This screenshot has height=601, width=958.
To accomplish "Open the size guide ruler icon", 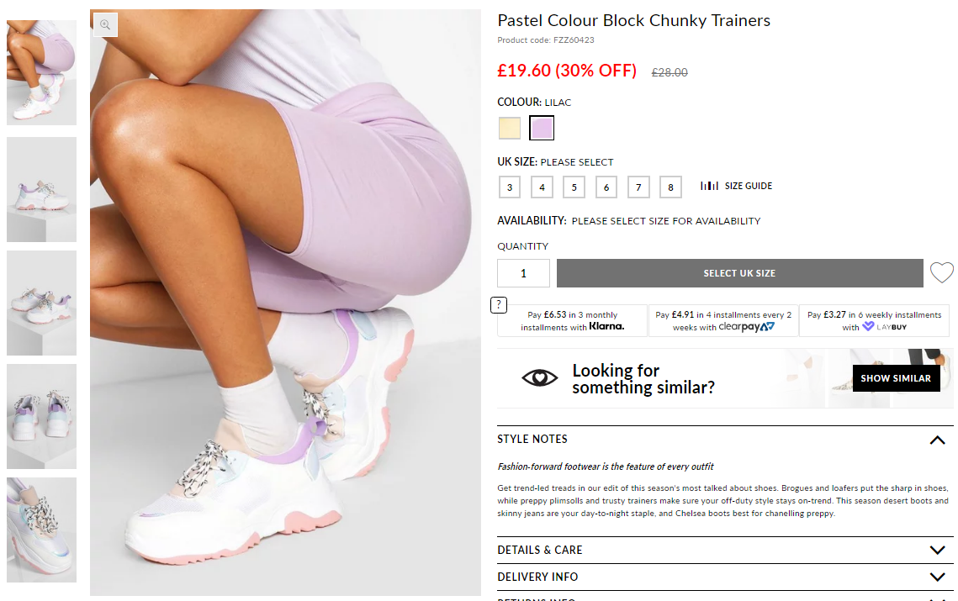I will point(710,186).
